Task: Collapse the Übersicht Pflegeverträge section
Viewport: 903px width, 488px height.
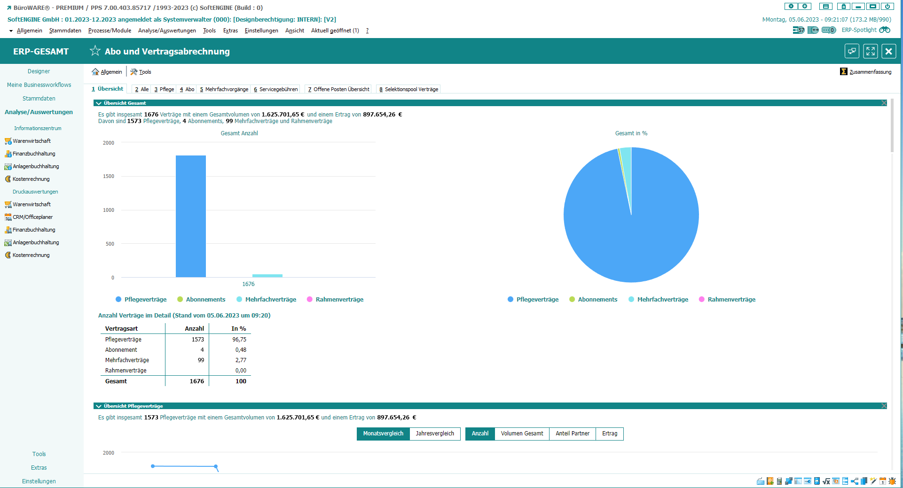Action: click(99, 406)
